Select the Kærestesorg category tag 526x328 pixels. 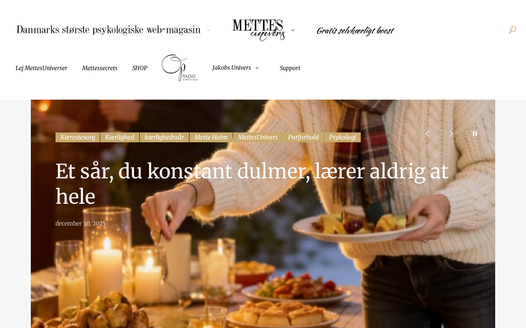(x=78, y=137)
